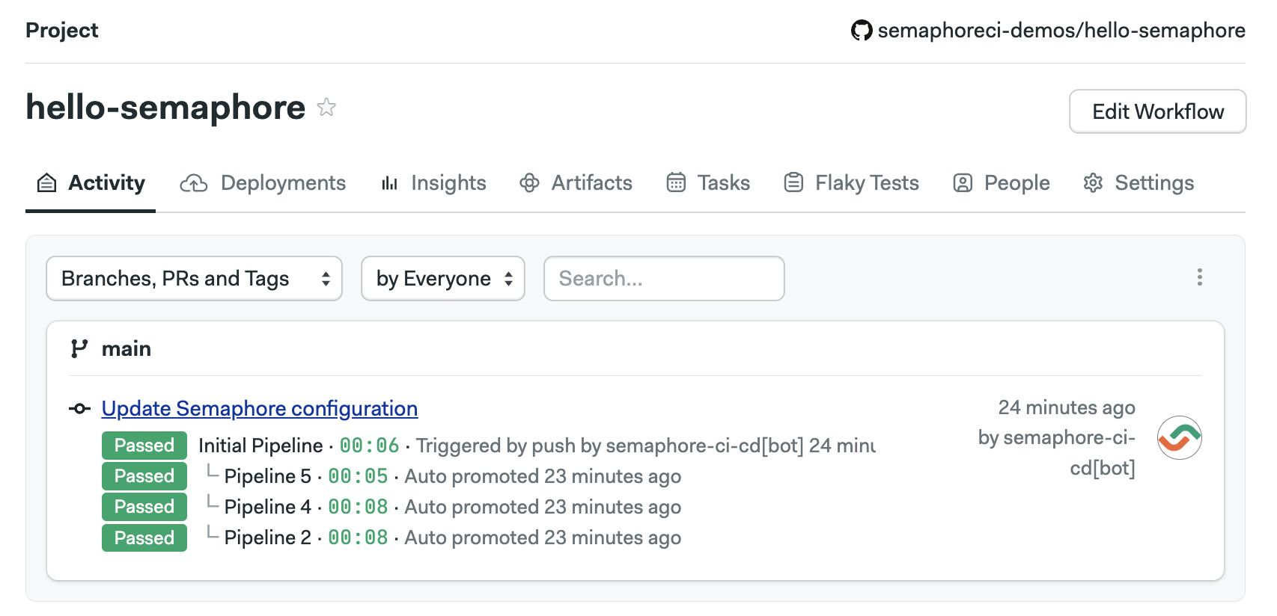This screenshot has height=616, width=1277.
Task: Focus the Search input field
Action: point(664,279)
